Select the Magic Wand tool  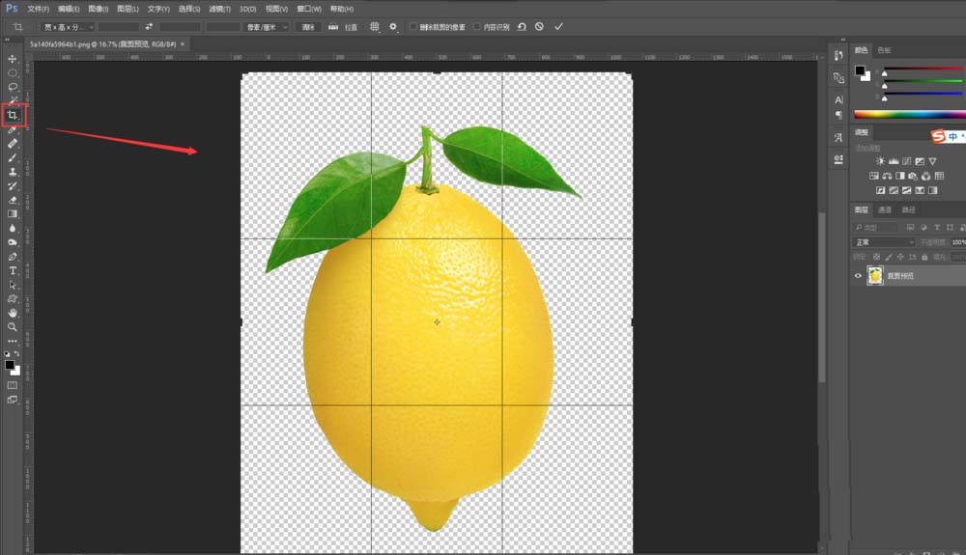13,100
